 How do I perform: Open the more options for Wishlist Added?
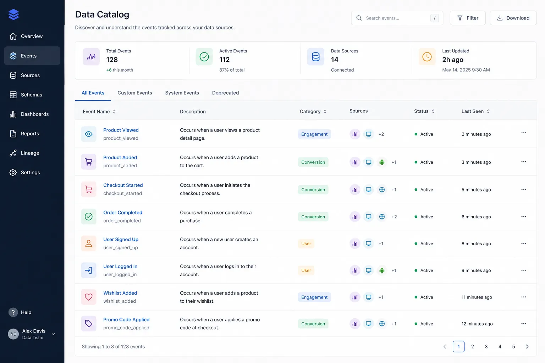[x=524, y=297]
